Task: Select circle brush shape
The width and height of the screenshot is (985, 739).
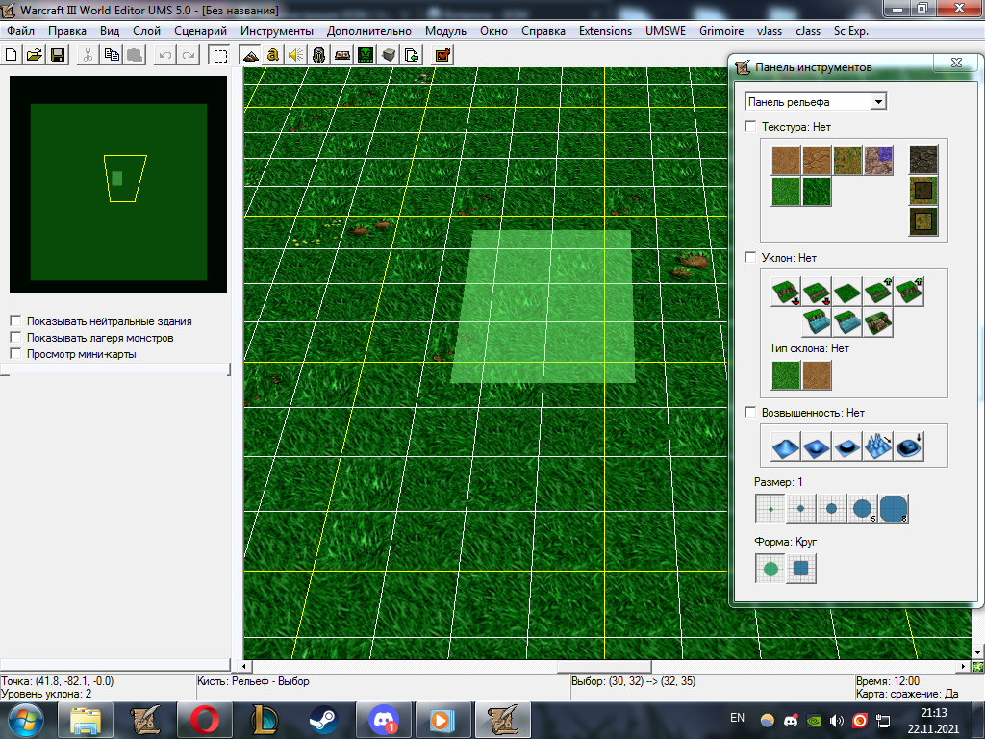Action: pos(770,569)
